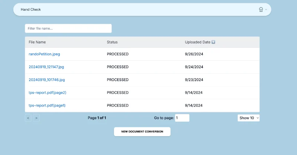
Task: Click the File Name column header
Action: point(37,42)
